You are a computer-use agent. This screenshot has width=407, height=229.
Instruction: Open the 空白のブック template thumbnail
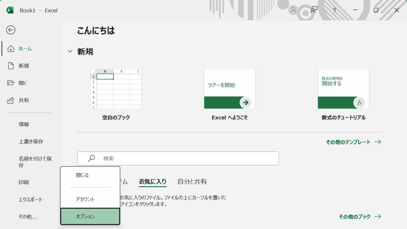116,89
